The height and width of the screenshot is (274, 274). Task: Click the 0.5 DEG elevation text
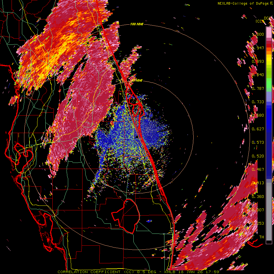coord(146,272)
